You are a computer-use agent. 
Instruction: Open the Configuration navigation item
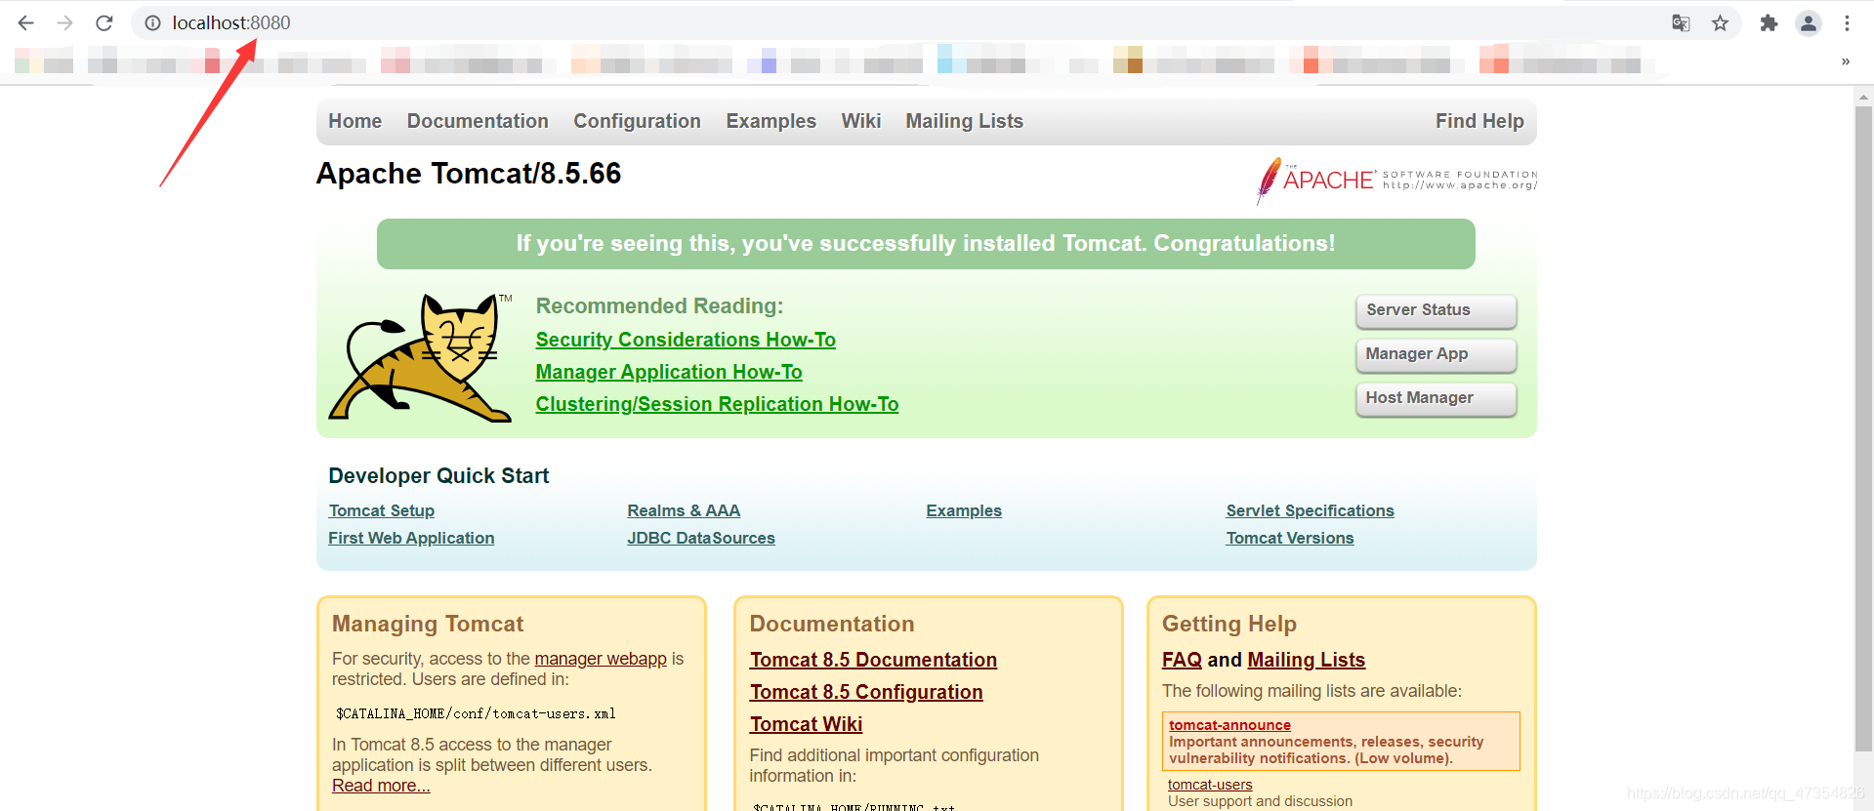(637, 121)
